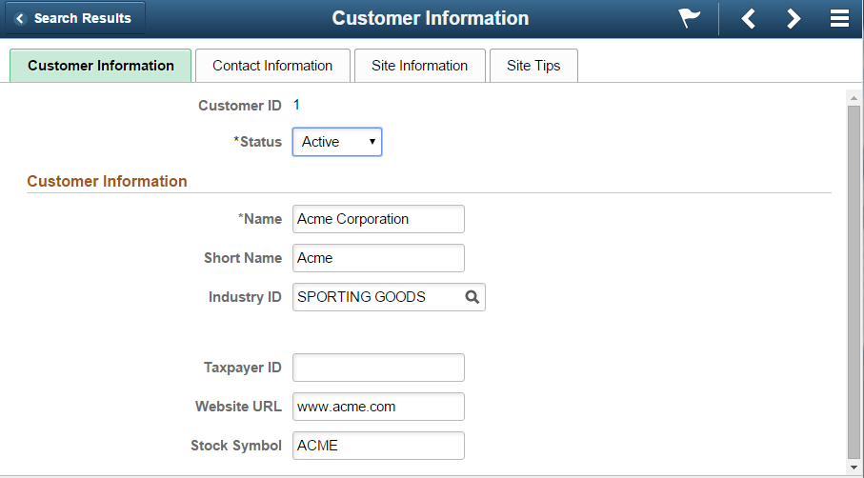Focus the Short Name field
Image resolution: width=864 pixels, height=478 pixels.
pyautogui.click(x=378, y=258)
